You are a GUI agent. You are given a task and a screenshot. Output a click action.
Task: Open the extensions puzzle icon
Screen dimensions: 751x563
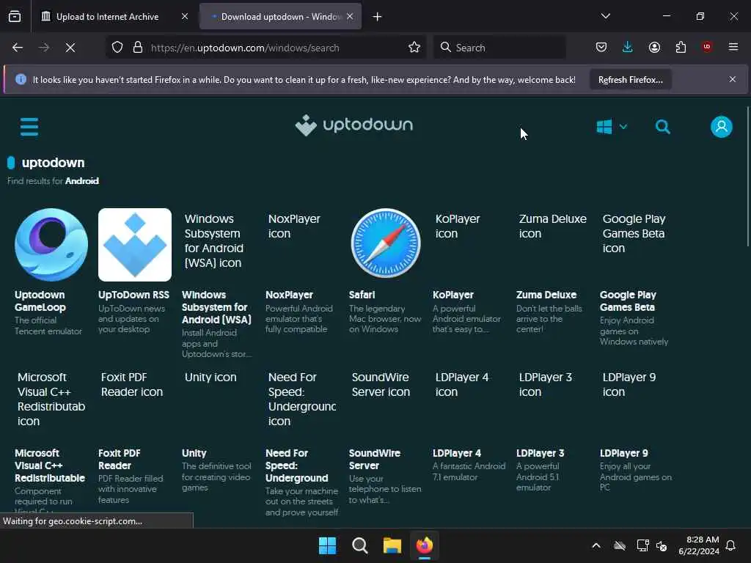(x=681, y=48)
